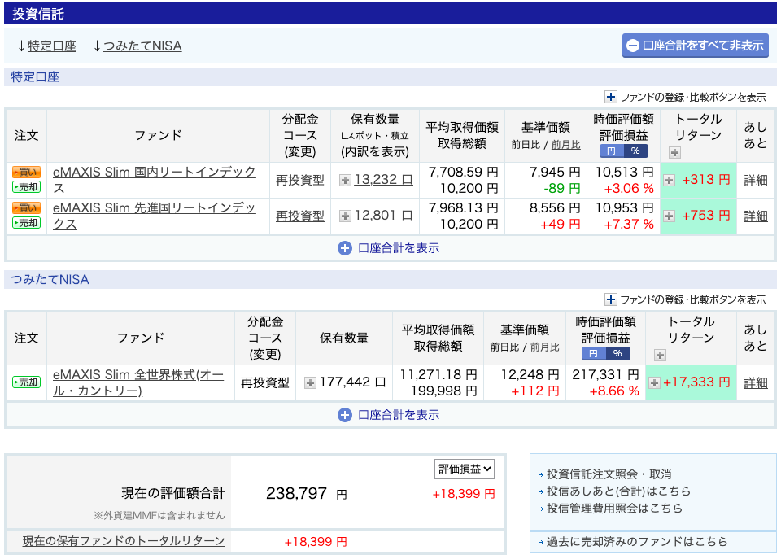This screenshot has height=559, width=781.
Task: Hide all account totals with 口座合計をすべて非表示
Action: tap(696, 46)
